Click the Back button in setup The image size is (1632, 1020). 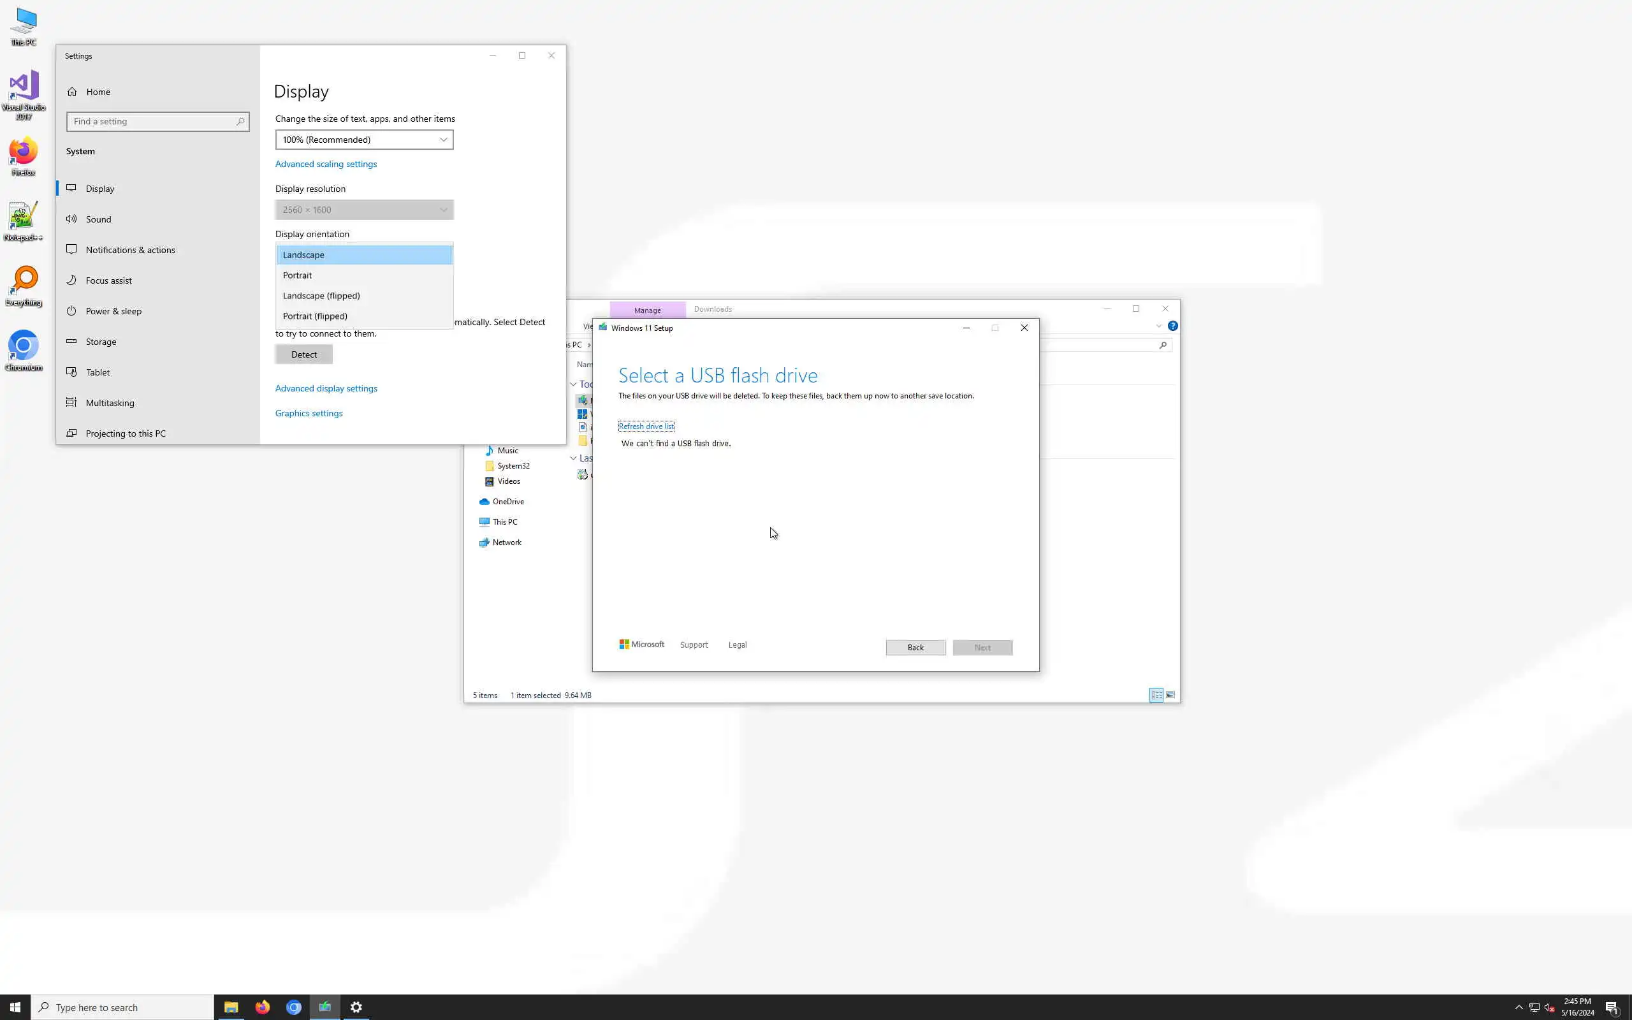click(x=915, y=648)
